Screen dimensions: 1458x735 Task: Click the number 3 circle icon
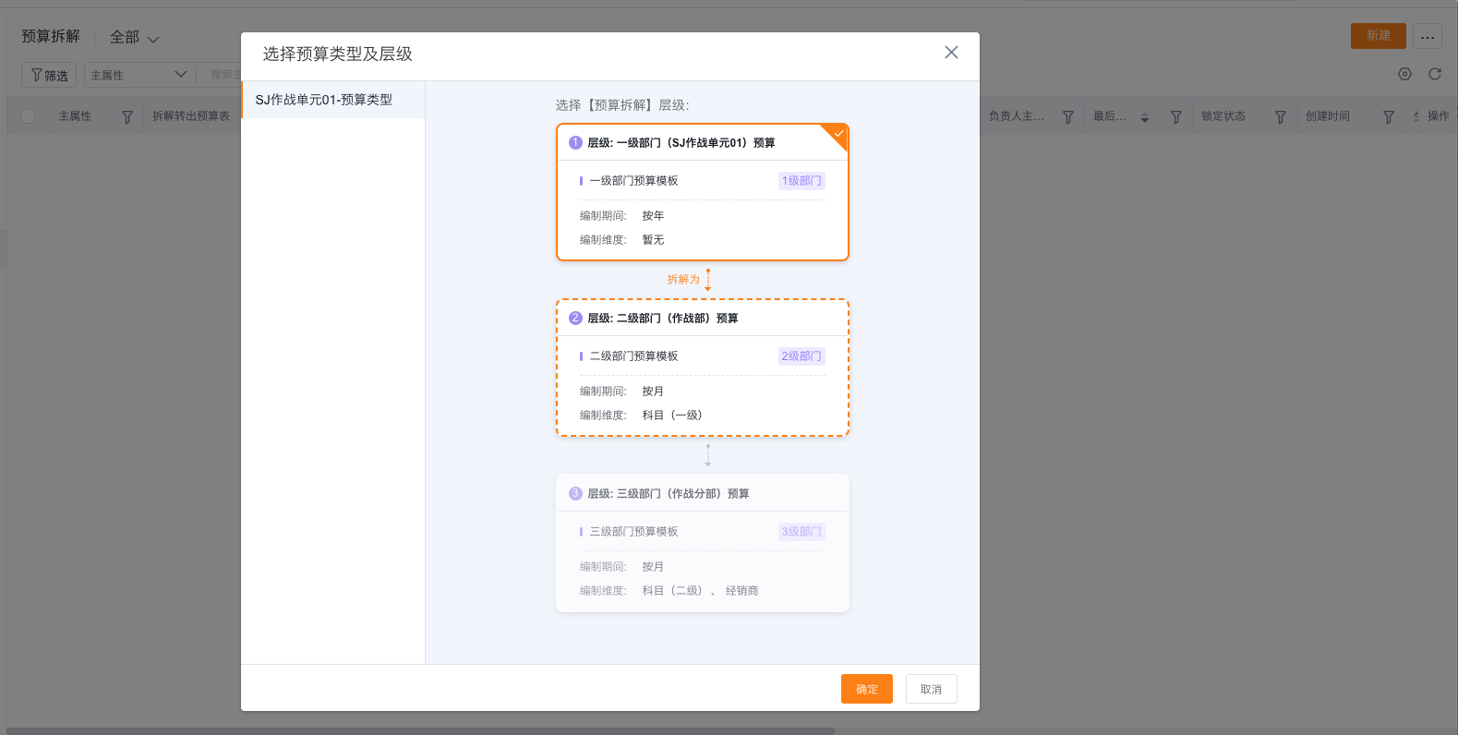click(x=575, y=493)
